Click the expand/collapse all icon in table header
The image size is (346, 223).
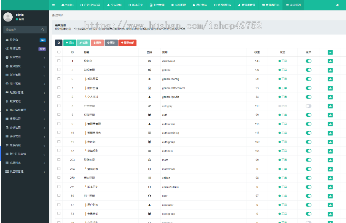pyautogui.click(x=330, y=53)
